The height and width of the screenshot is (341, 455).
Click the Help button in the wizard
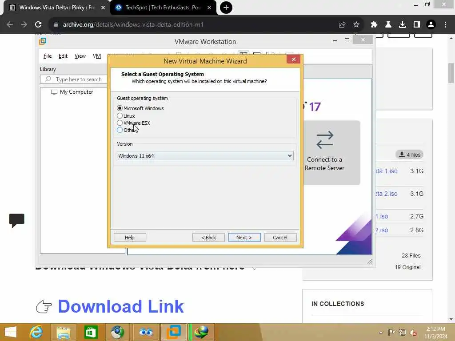coord(130,238)
